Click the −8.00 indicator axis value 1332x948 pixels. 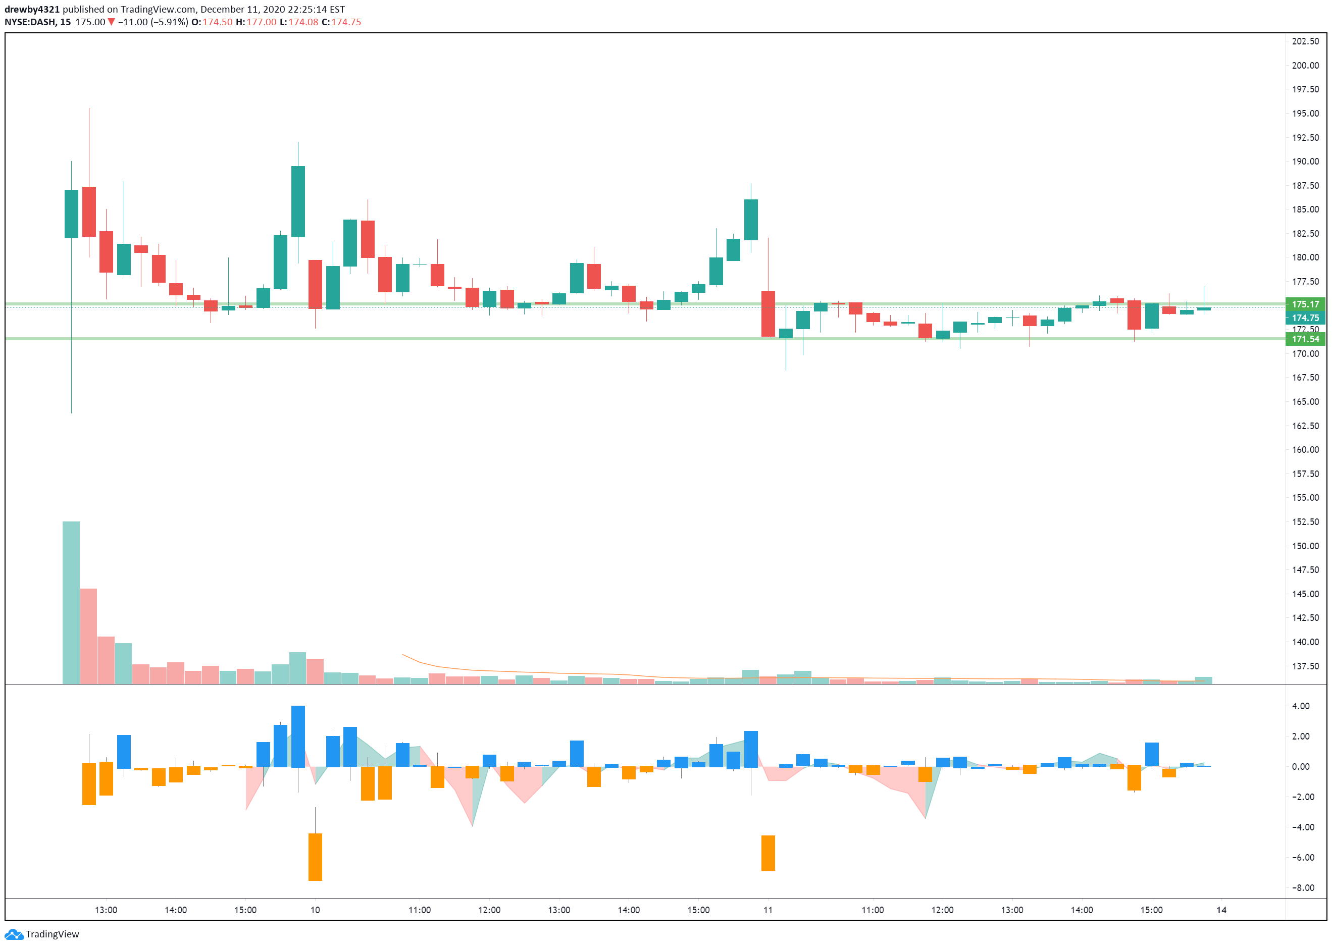[x=1303, y=888]
